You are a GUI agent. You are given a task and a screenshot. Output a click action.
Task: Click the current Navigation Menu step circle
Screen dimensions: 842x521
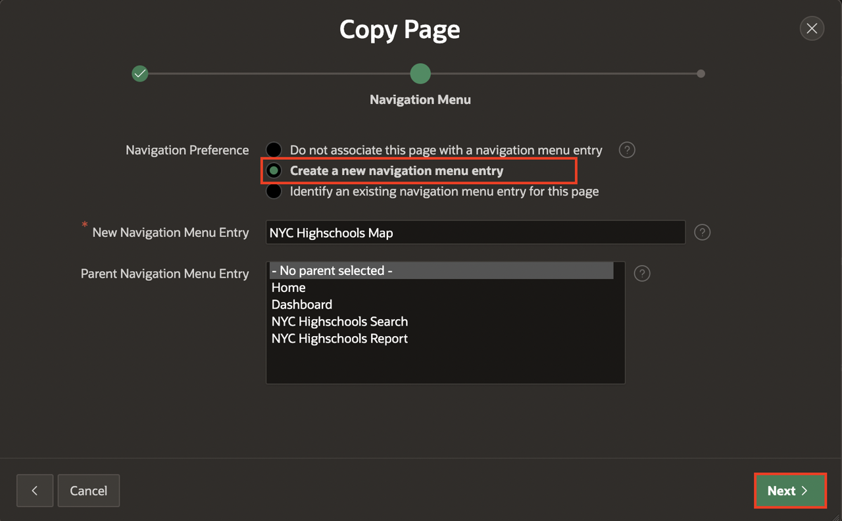[420, 74]
